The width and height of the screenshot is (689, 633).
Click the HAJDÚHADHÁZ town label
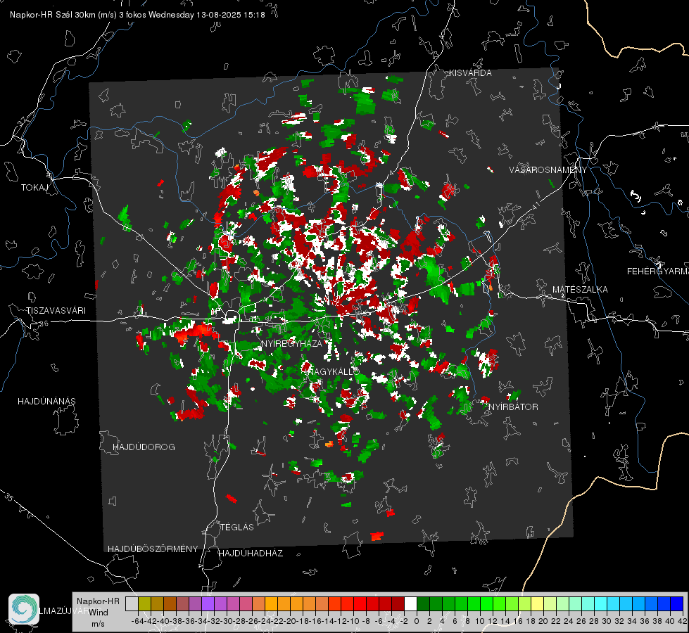(251, 554)
